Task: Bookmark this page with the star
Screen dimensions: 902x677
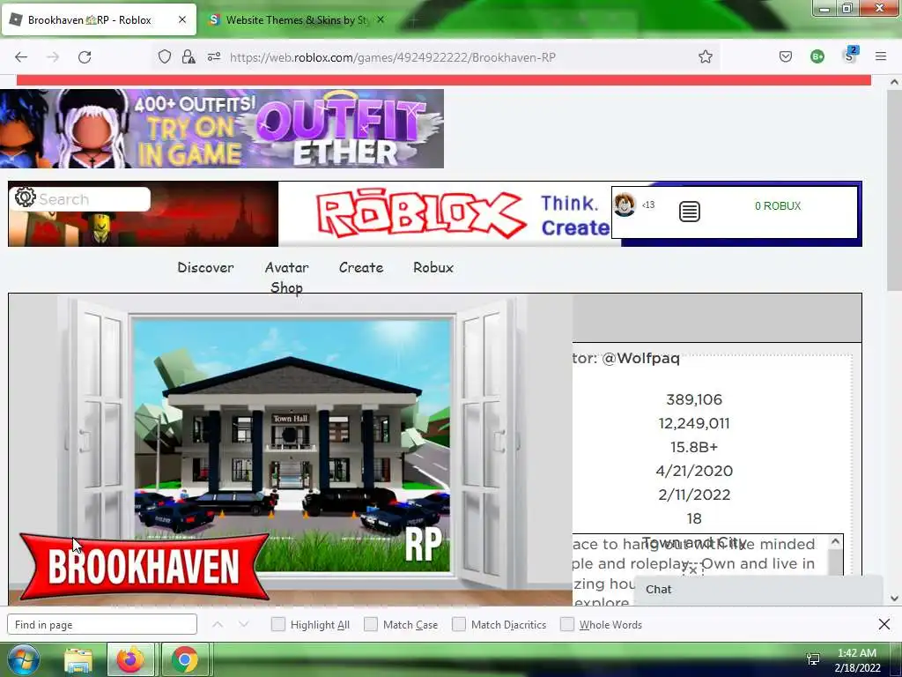Action: 706,56
